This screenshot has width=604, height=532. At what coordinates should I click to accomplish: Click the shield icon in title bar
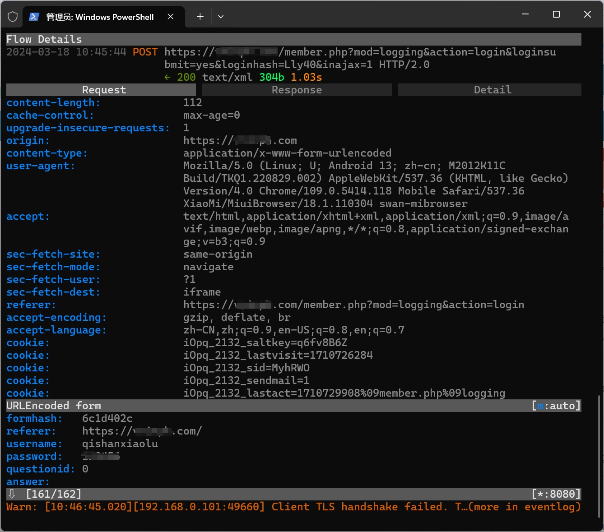tap(13, 17)
